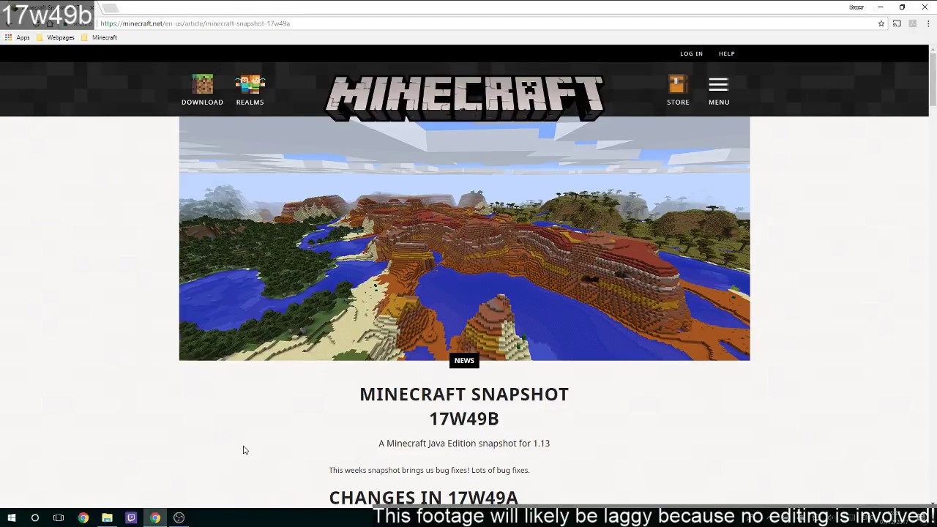Click 'This weeks snapshot brings us bug fixes' text
This screenshot has width=937, height=527.
pos(429,470)
